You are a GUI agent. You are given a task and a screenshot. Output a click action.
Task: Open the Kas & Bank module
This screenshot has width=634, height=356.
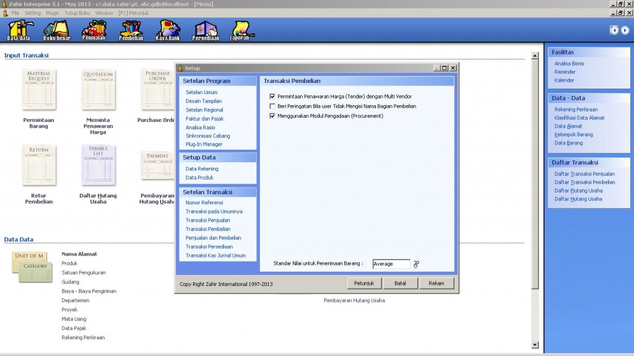pyautogui.click(x=168, y=30)
